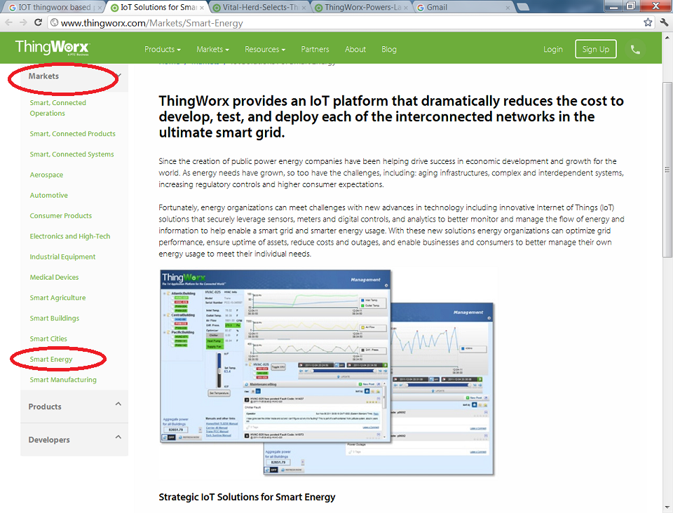Click the Sign Up button
The height and width of the screenshot is (513, 673).
(x=595, y=49)
